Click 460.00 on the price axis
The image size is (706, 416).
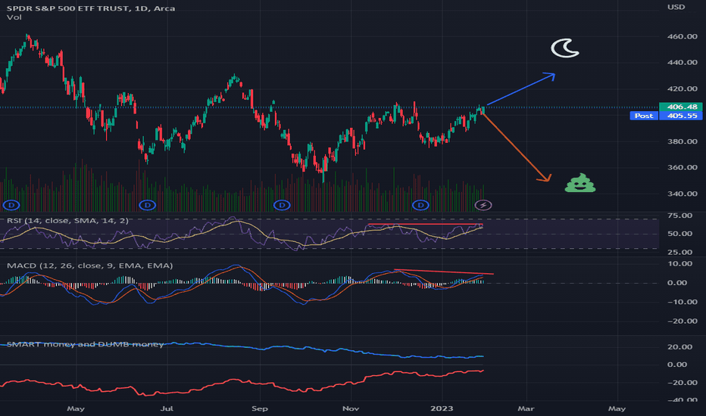pos(682,36)
